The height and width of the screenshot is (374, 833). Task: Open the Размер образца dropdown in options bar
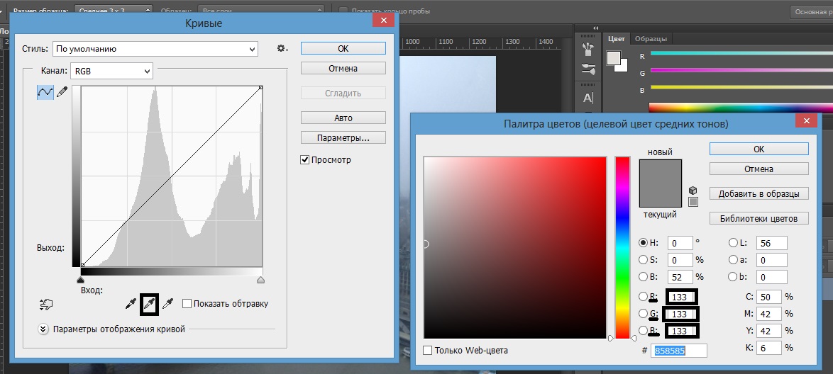coord(113,11)
